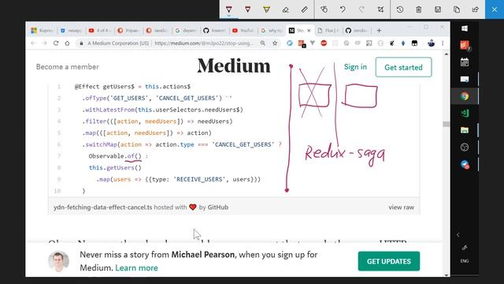Reload the Medium page
This screenshot has width=504, height=284.
[x=56, y=43]
